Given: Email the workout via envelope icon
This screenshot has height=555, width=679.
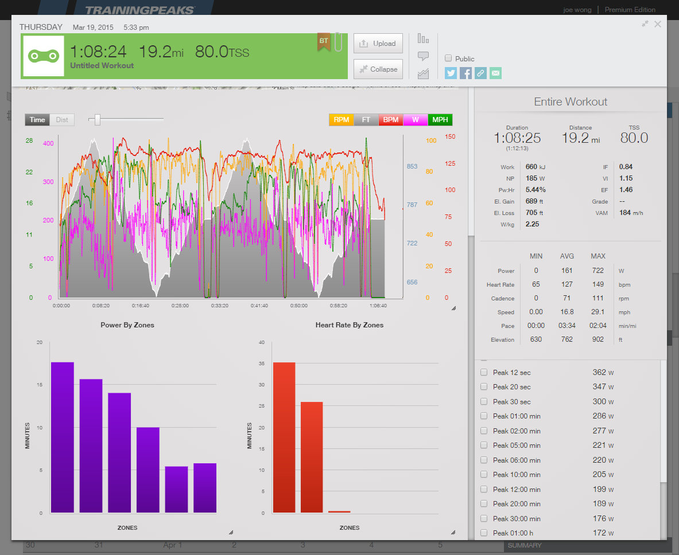Looking at the screenshot, I should coord(495,73).
